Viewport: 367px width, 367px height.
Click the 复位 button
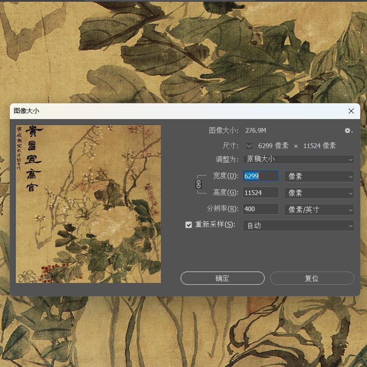(312, 278)
